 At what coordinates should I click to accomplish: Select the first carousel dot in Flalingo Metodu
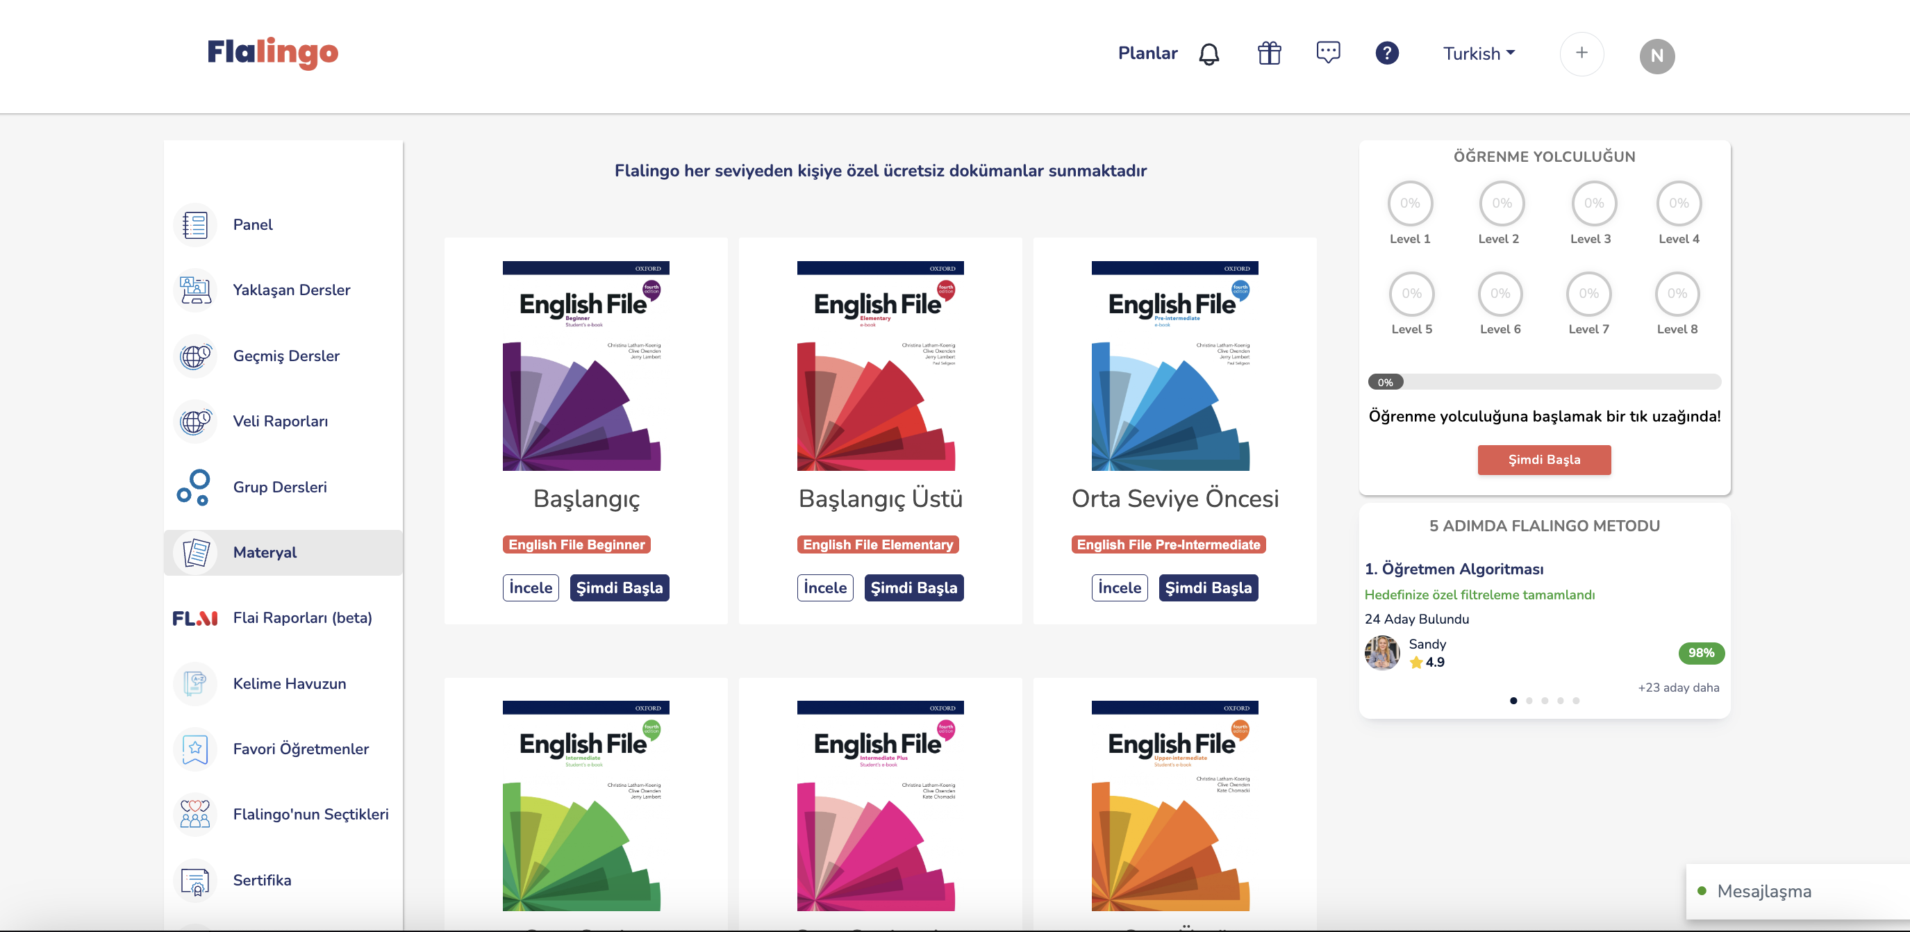coord(1513,701)
